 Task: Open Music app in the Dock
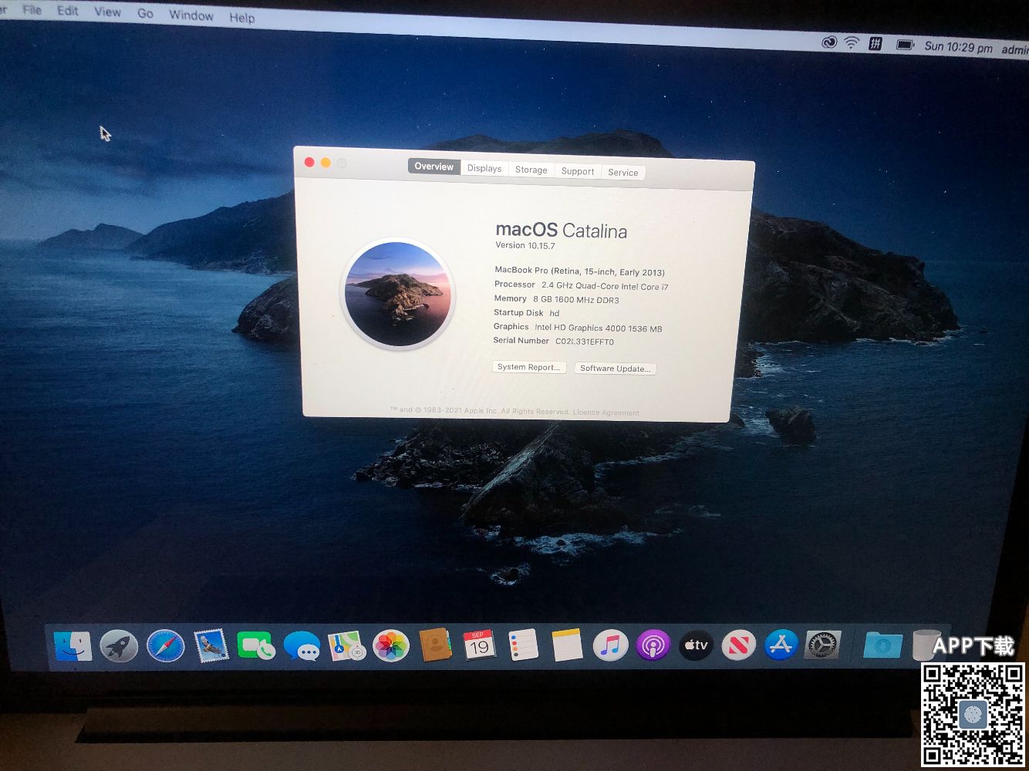click(x=610, y=645)
